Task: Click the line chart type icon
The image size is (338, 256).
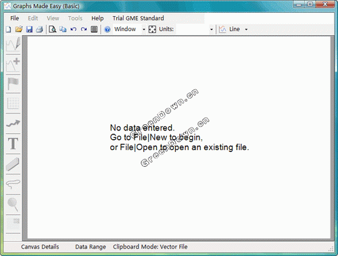Action: (x=222, y=29)
